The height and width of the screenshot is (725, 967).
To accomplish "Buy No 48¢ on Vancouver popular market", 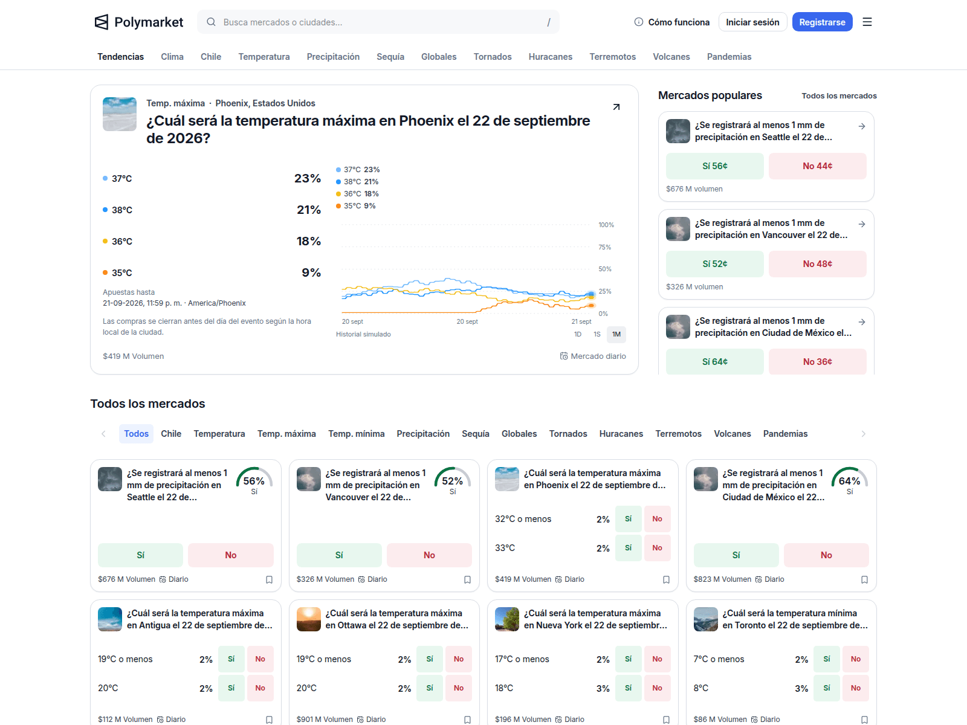I will pos(818,264).
